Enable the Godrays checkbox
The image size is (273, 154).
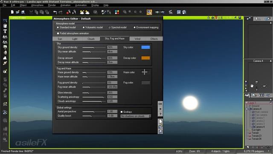(x=122, y=112)
